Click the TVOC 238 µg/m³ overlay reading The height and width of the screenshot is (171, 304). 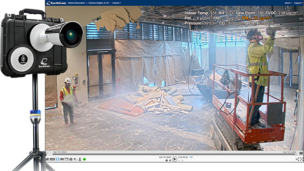282,13
